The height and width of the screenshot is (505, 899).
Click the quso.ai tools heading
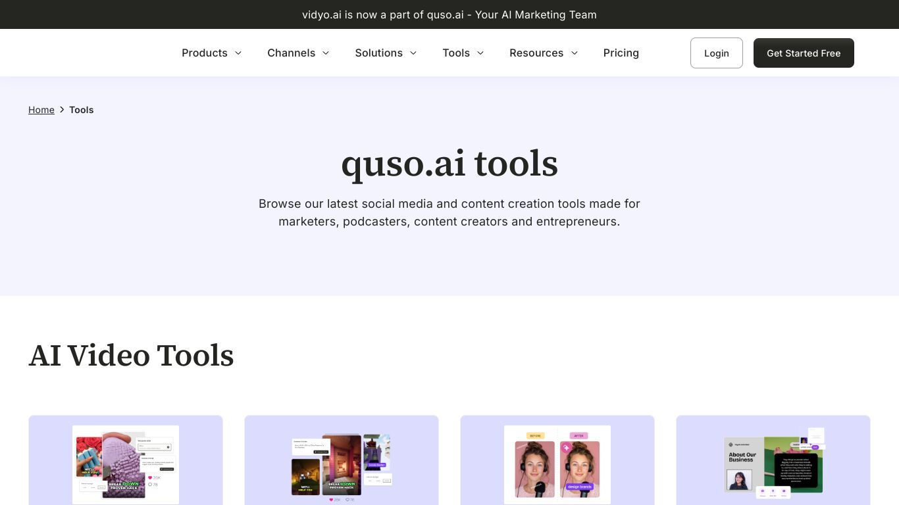pos(449,163)
